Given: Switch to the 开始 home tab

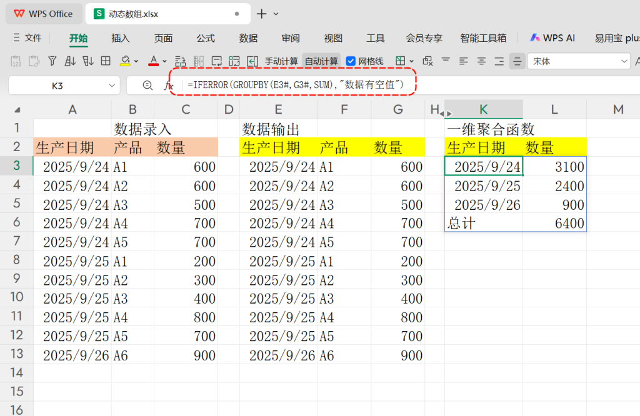Looking at the screenshot, I should click(78, 38).
